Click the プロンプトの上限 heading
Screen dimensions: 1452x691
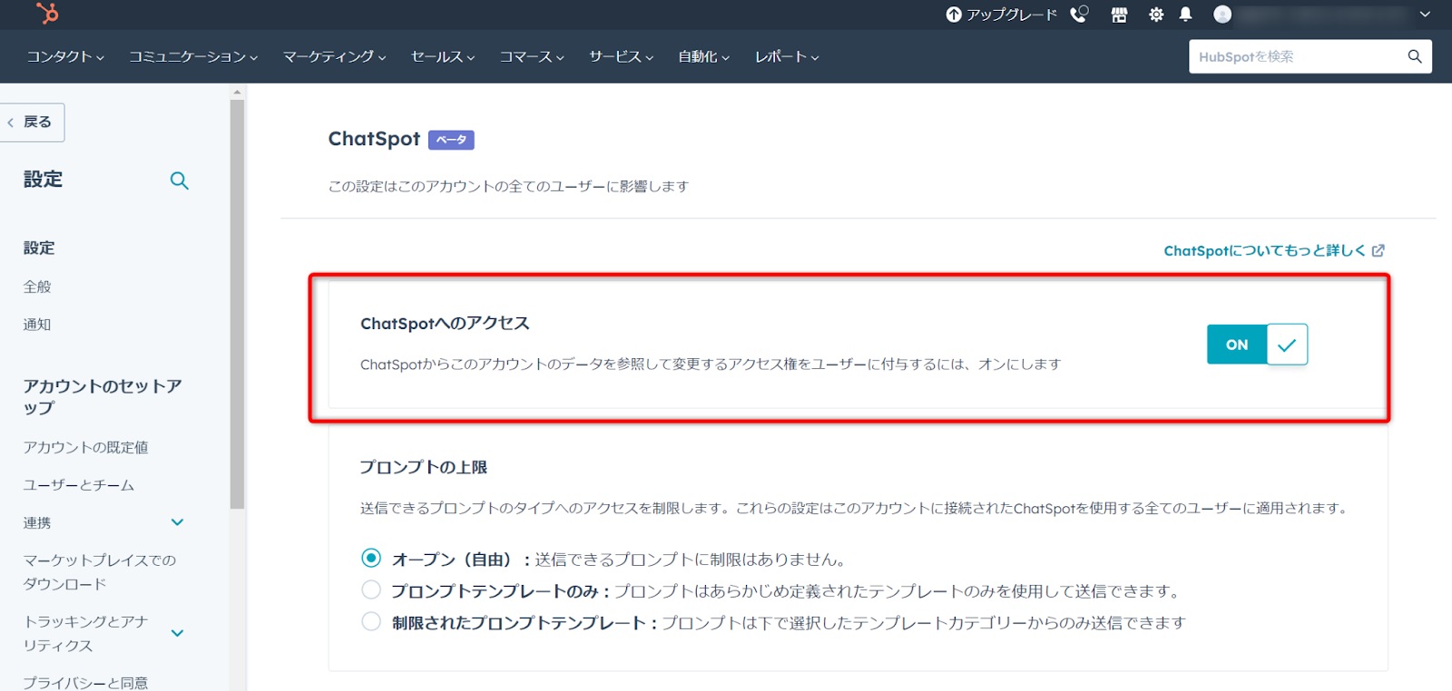tap(424, 467)
